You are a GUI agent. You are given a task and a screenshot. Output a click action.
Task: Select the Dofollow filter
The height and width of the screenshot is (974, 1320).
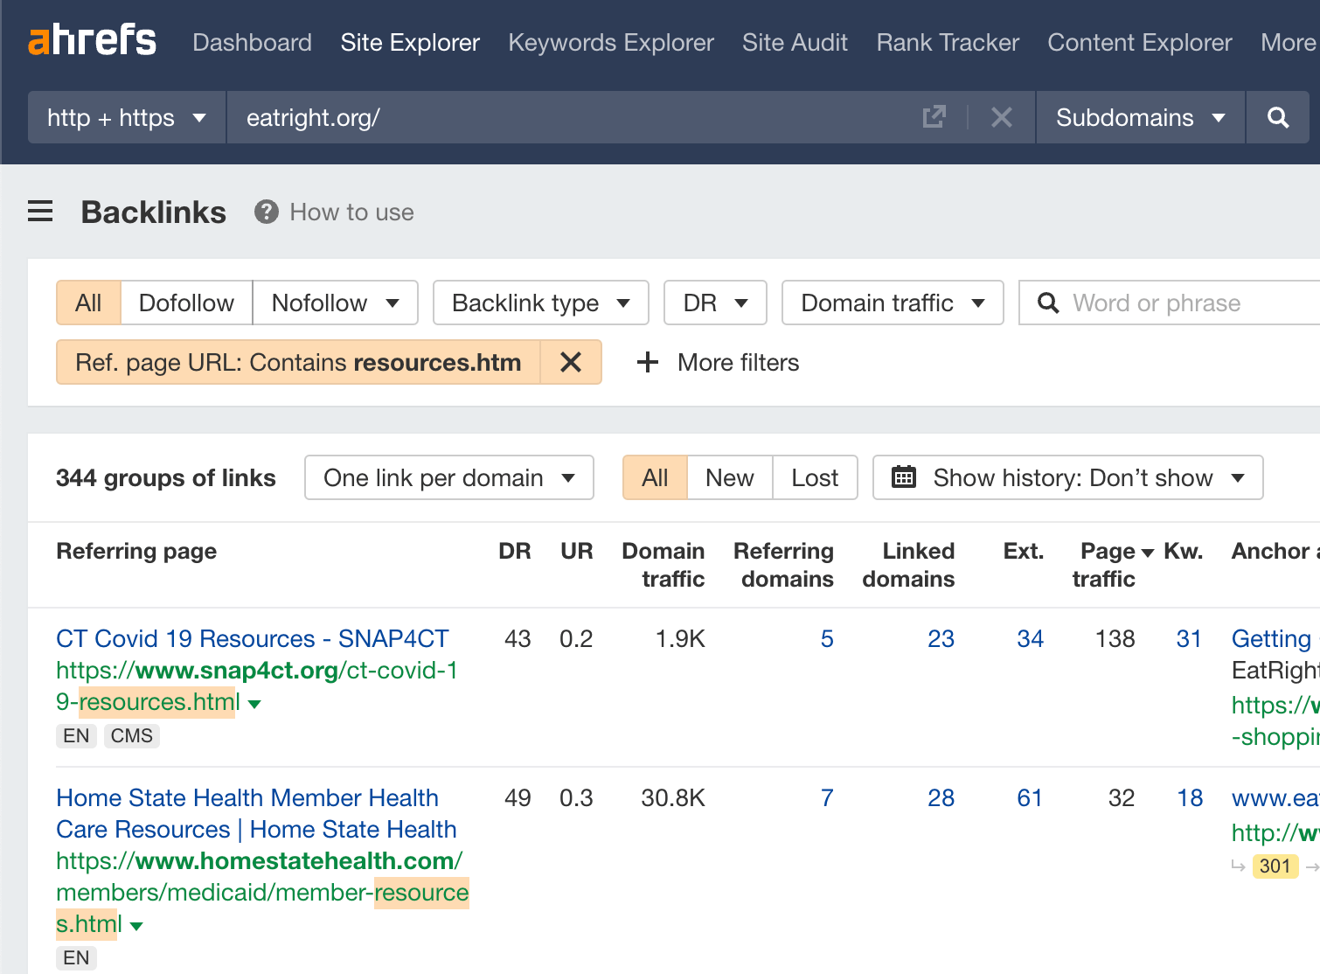pyautogui.click(x=185, y=303)
